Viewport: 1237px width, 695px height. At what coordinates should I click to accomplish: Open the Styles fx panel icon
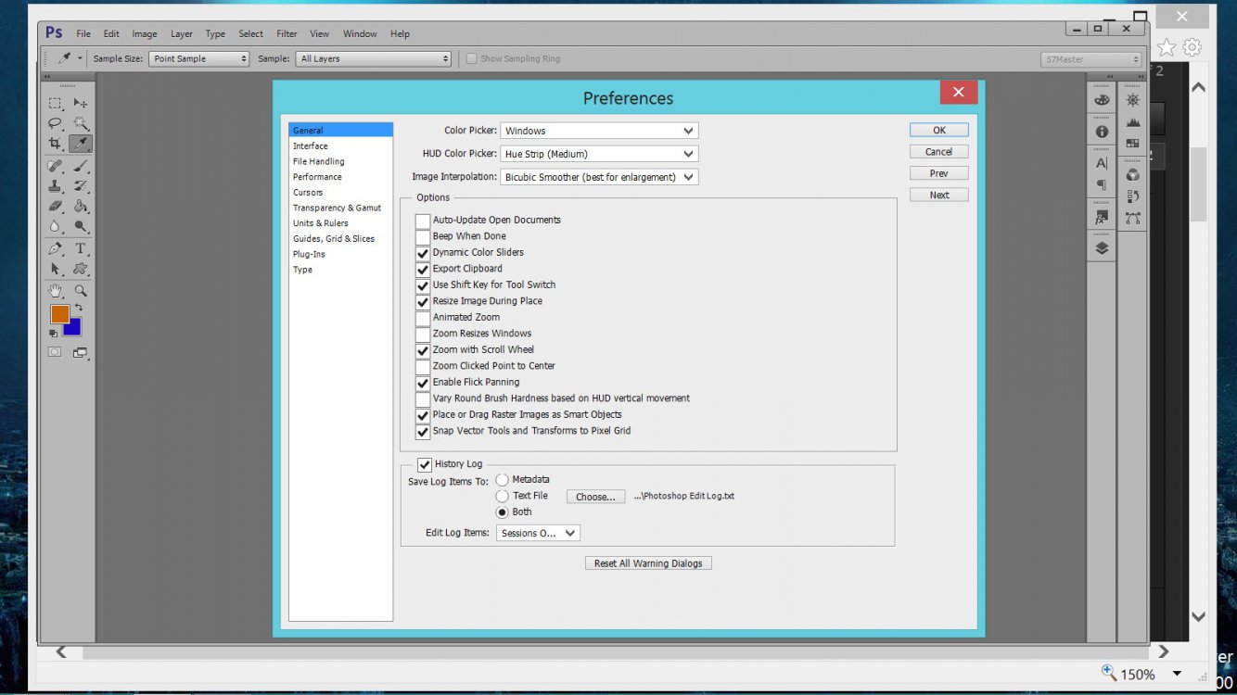pyautogui.click(x=1102, y=218)
